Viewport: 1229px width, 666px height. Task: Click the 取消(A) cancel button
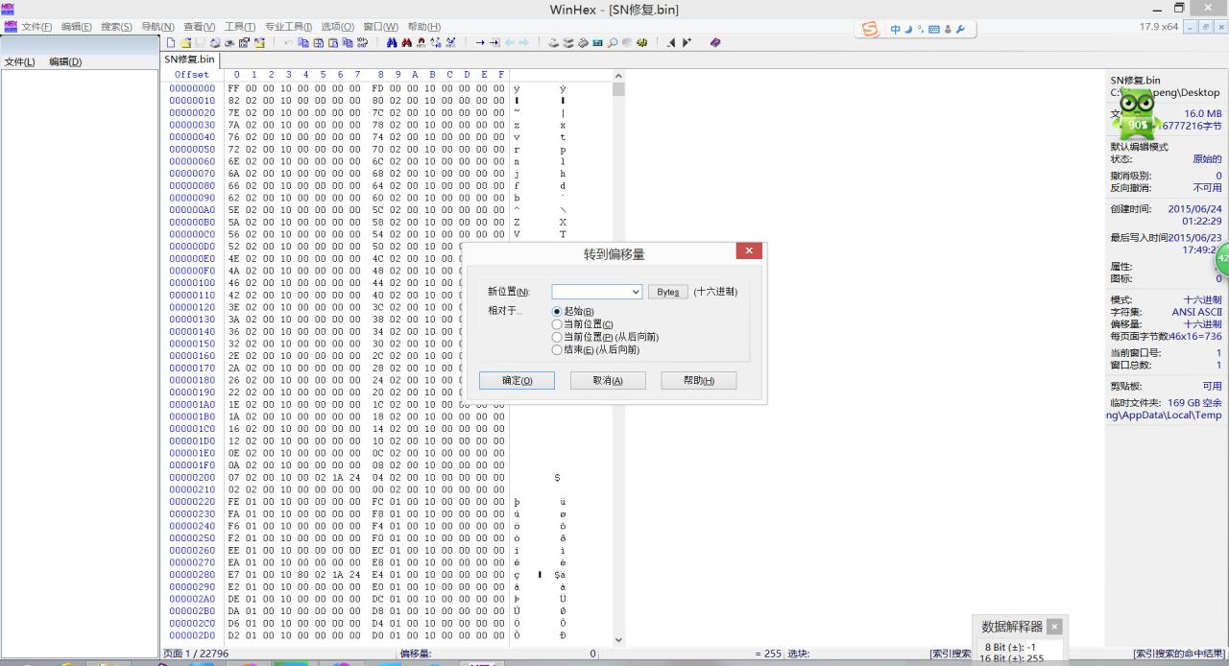(x=608, y=380)
